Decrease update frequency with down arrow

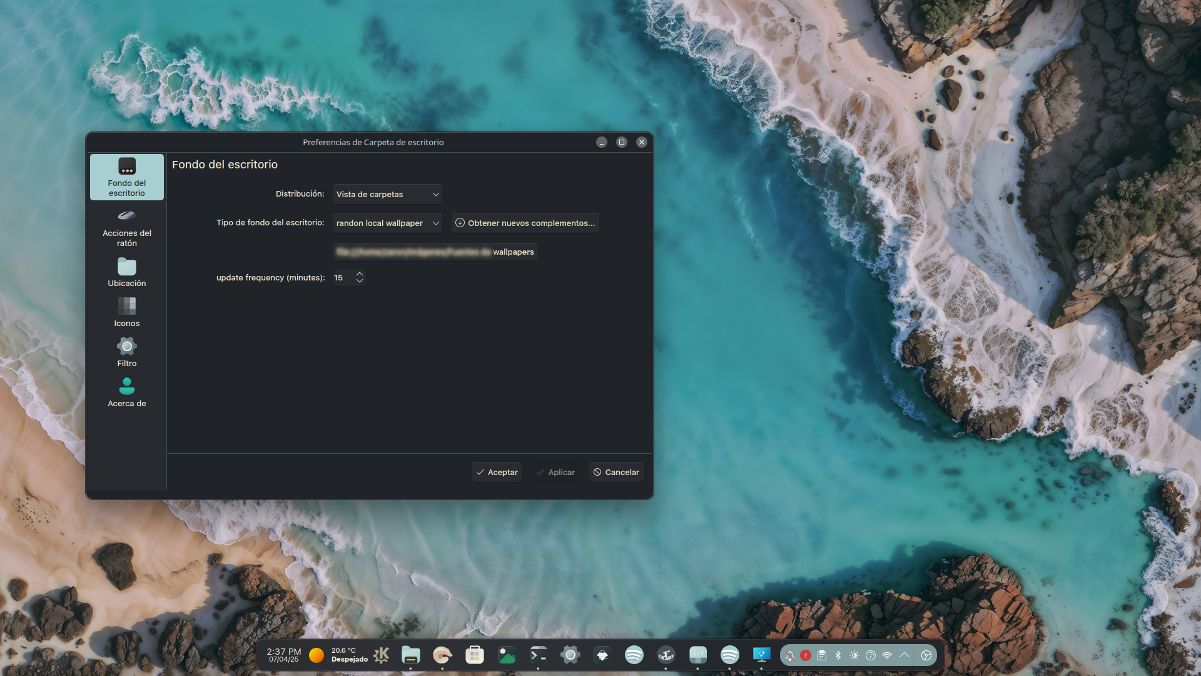(360, 281)
